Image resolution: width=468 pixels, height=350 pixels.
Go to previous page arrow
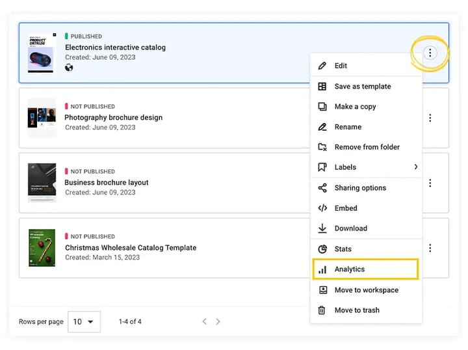(x=205, y=321)
